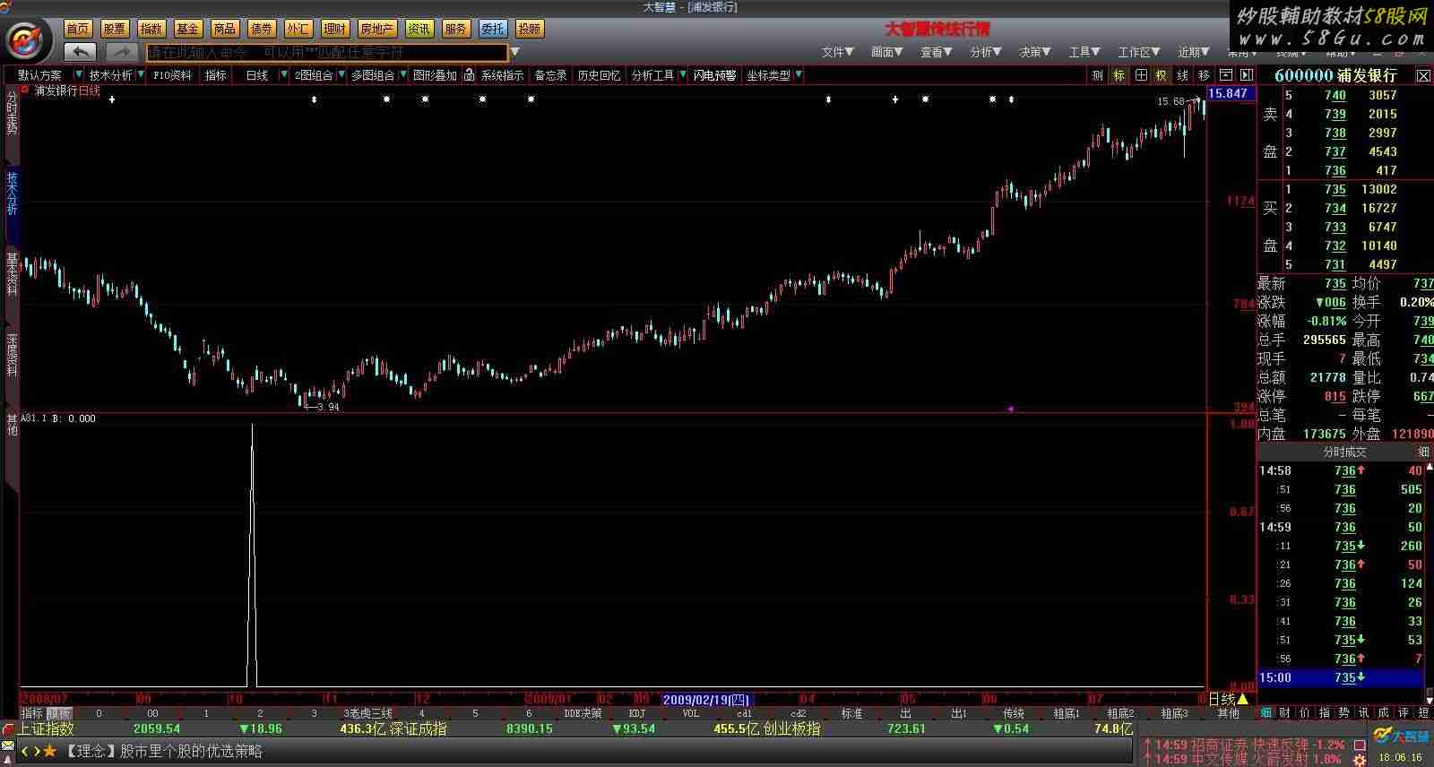Select the 3老虎三线 indicator tab
1434x767 pixels.
coord(368,713)
